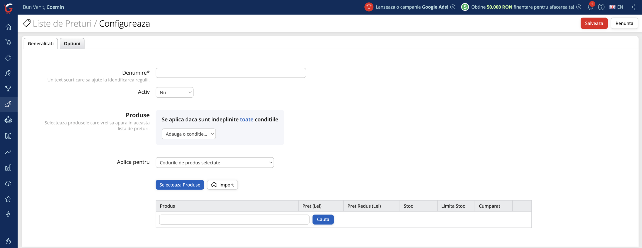642x248 pixels.
Task: Open the Aplica pentru dropdown
Action: pos(215,163)
